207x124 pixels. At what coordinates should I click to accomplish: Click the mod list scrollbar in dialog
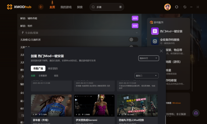165,120
